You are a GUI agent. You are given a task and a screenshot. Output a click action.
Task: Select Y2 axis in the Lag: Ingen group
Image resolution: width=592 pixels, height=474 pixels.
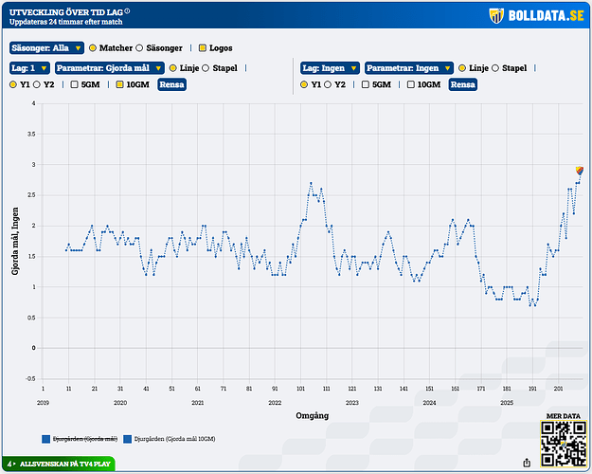[329, 84]
